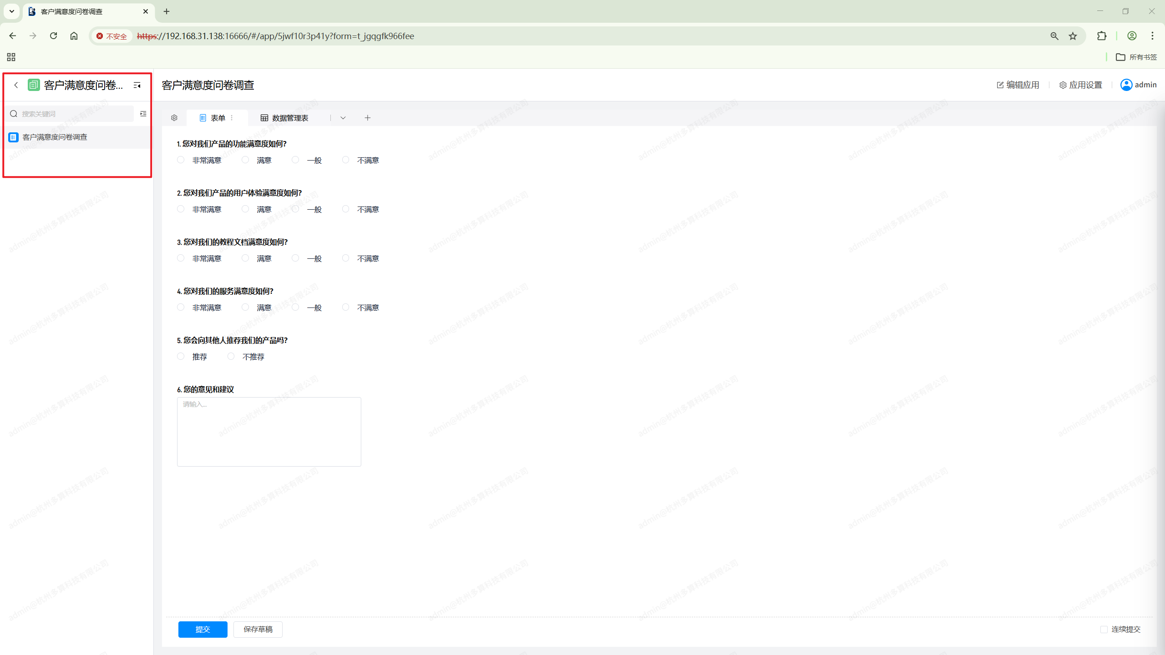Select 不满意 for question 4
This screenshot has width=1165, height=655.
tap(346, 307)
